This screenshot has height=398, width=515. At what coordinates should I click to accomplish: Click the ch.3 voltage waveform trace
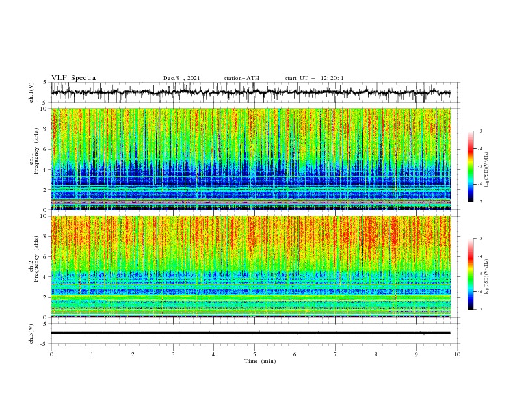pos(250,333)
